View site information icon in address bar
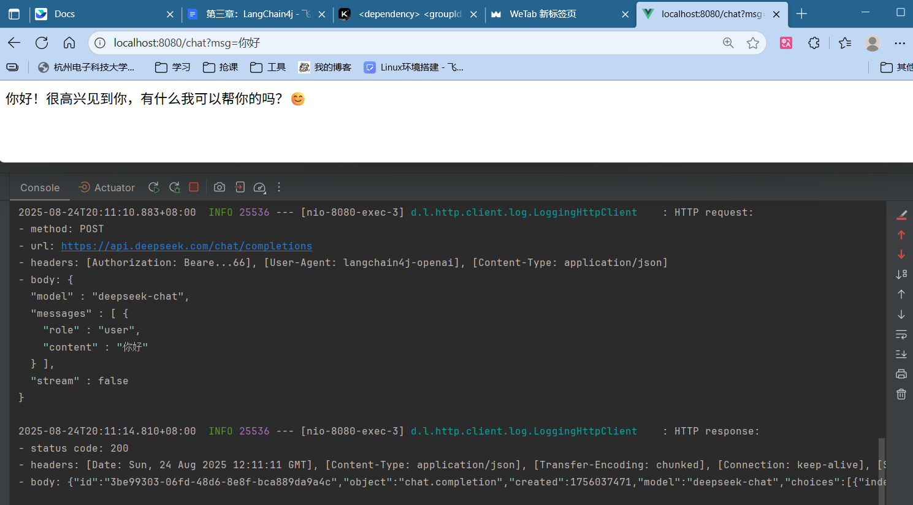Viewport: 913px width, 505px height. 100,42
